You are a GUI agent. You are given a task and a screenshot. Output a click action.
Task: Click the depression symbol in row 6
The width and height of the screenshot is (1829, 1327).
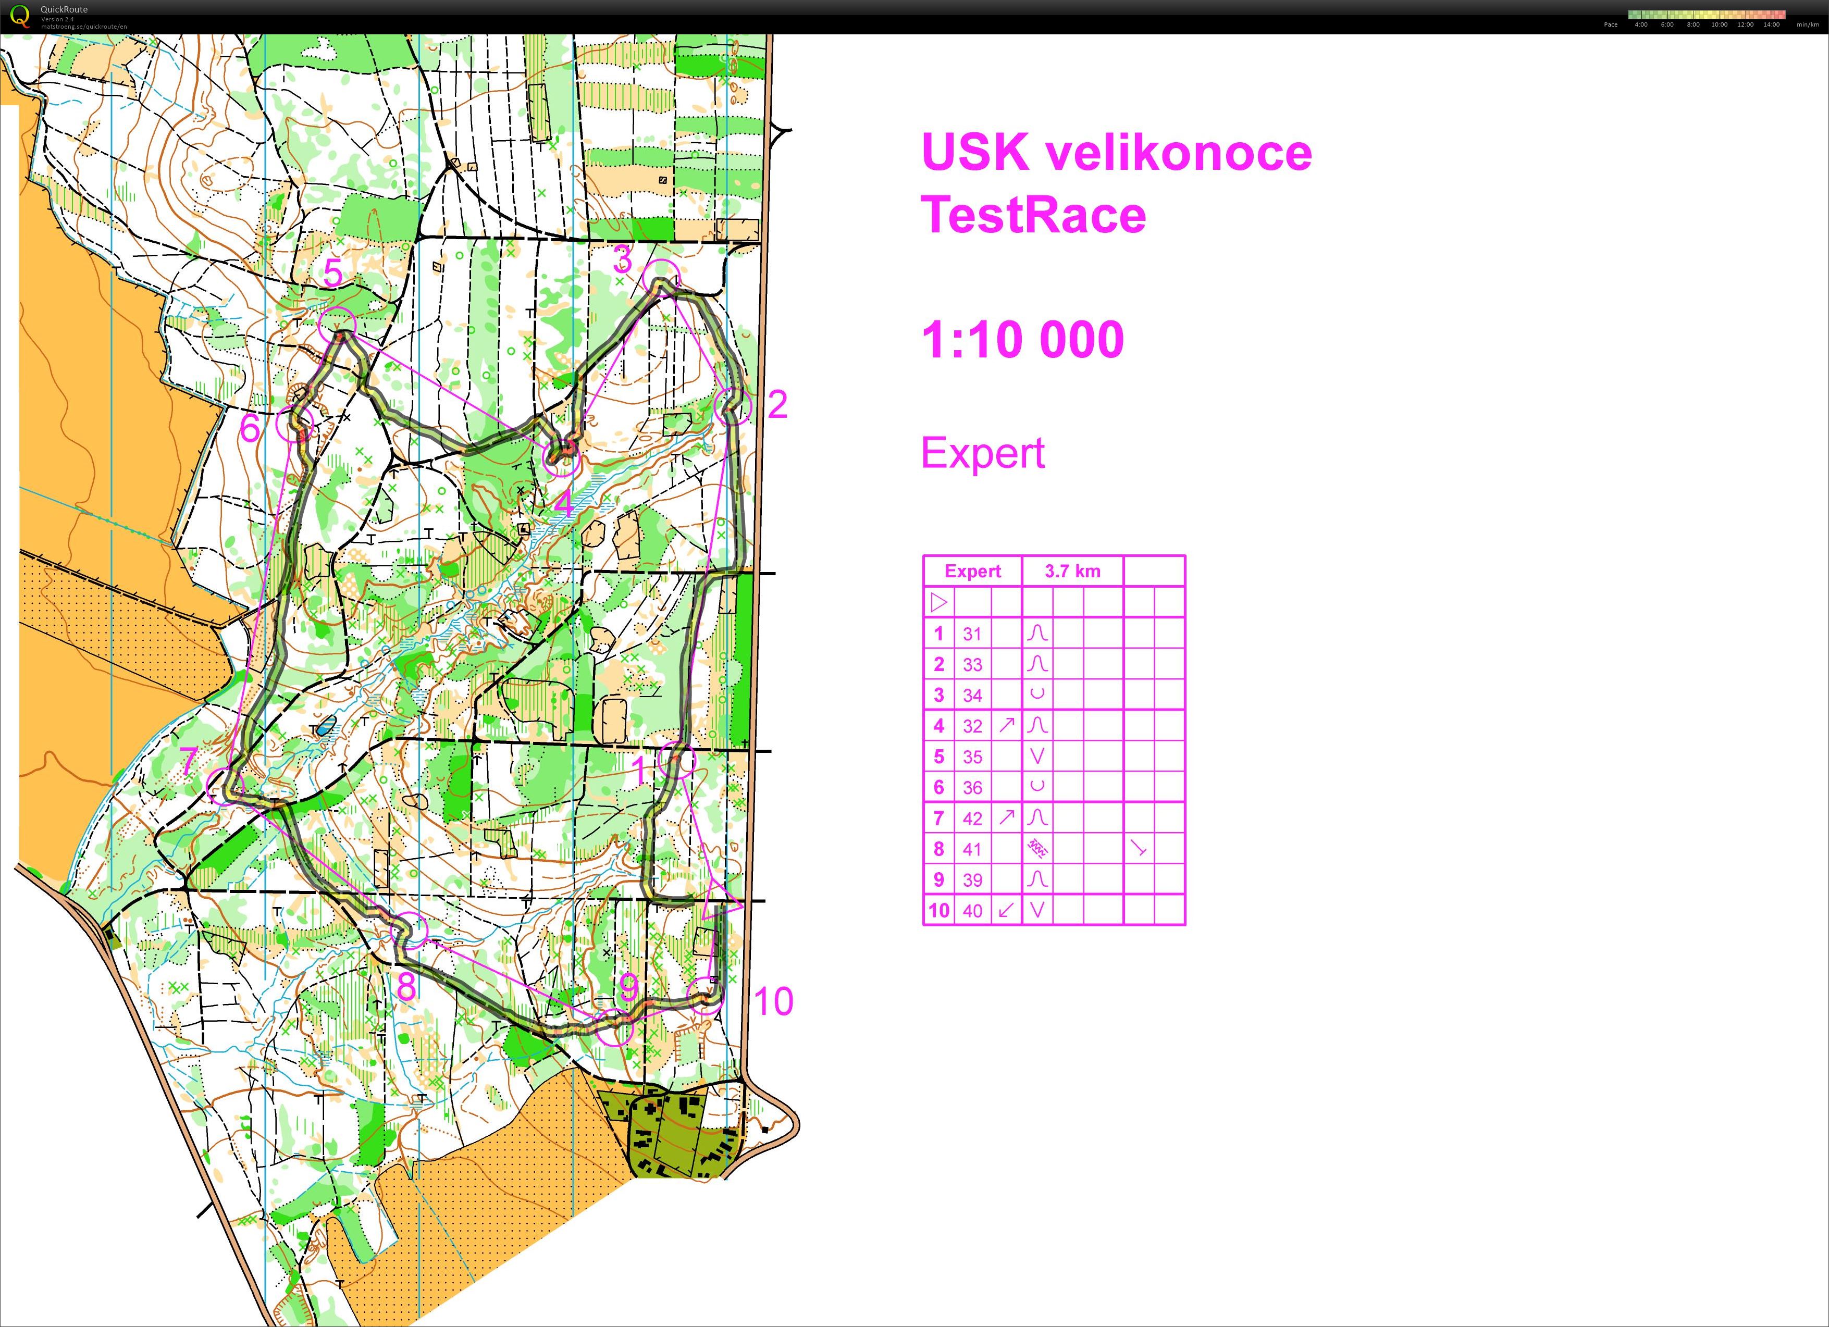pos(1037,785)
